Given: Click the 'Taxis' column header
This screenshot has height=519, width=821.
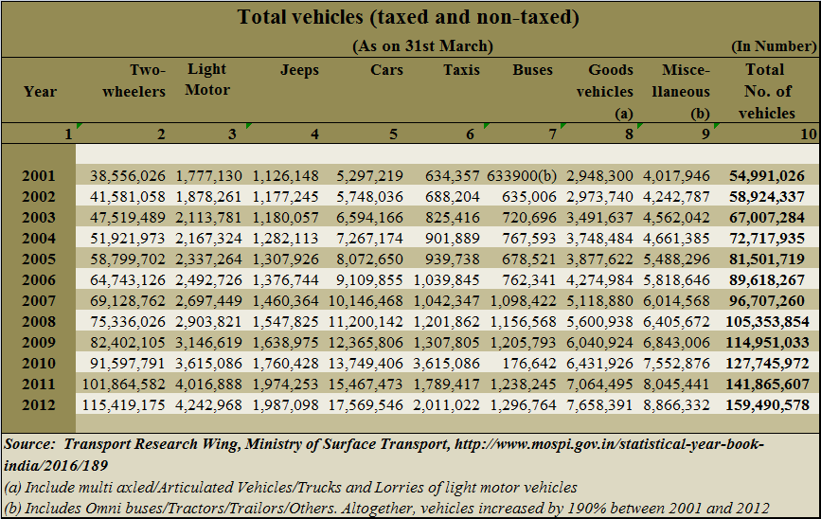Looking at the screenshot, I should (x=461, y=70).
